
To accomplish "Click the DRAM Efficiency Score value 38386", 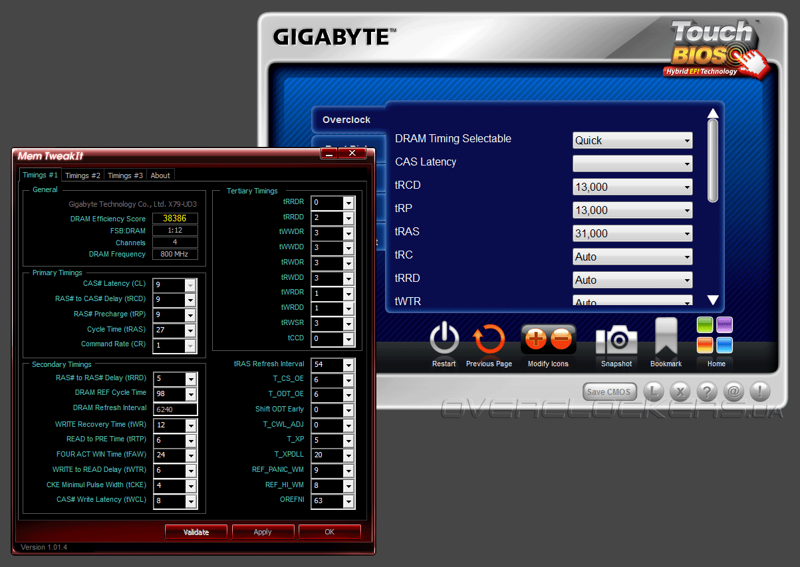I will [x=175, y=219].
